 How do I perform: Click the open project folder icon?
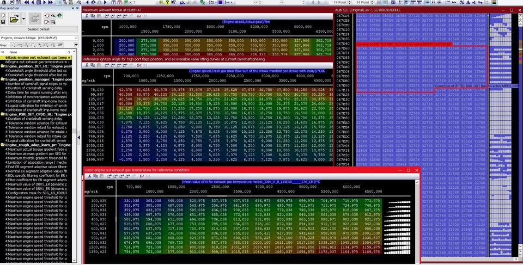[14, 19]
